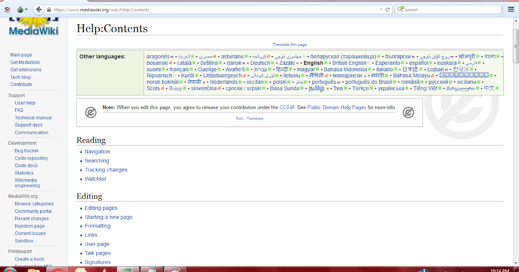View Recent changes
This screenshot has width=519, height=272.
(32, 218)
